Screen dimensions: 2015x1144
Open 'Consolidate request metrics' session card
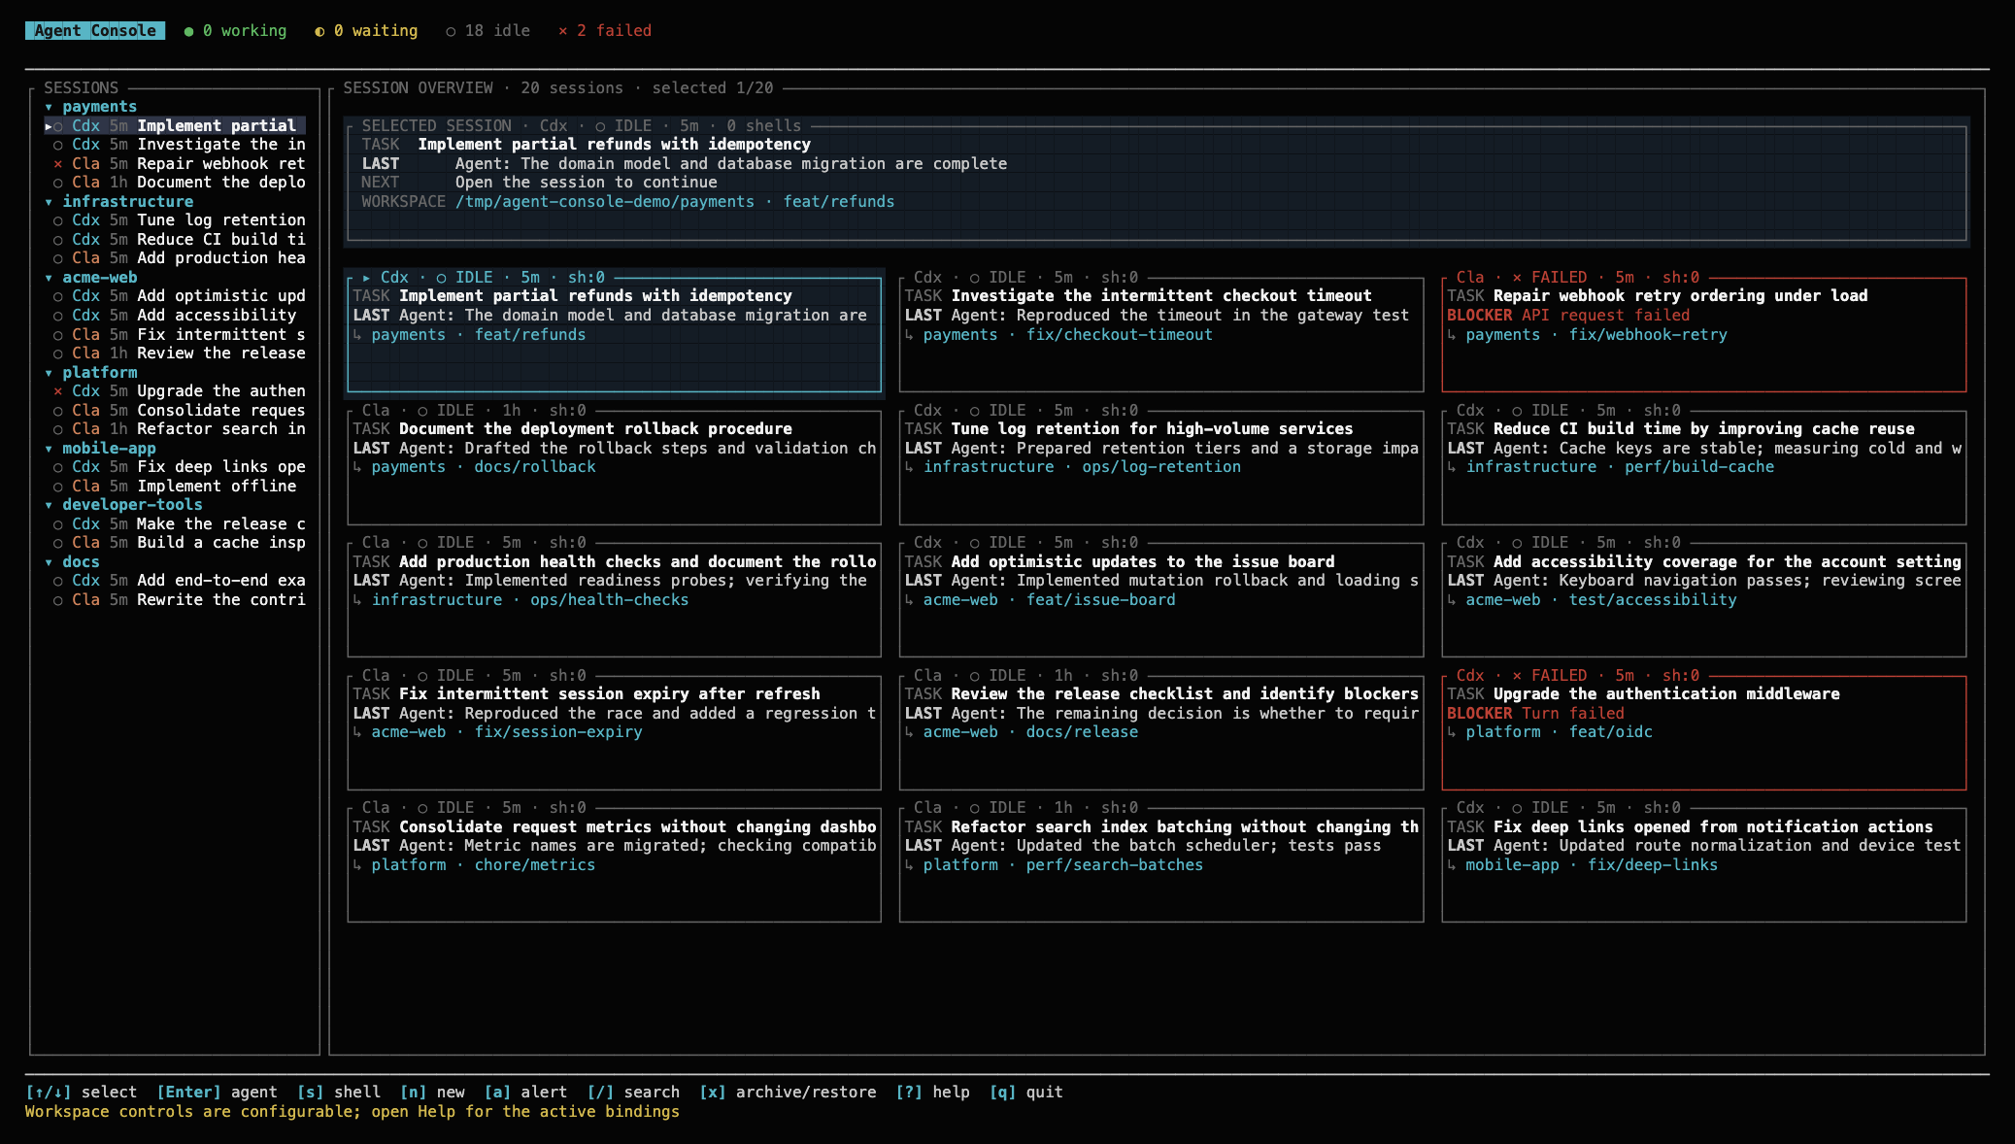point(614,864)
